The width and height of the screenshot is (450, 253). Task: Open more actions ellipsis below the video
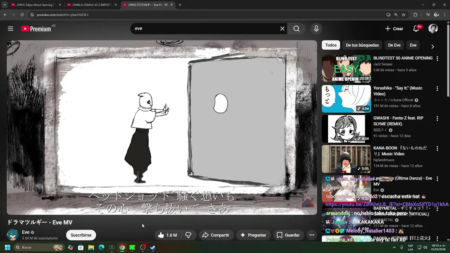[x=311, y=235]
